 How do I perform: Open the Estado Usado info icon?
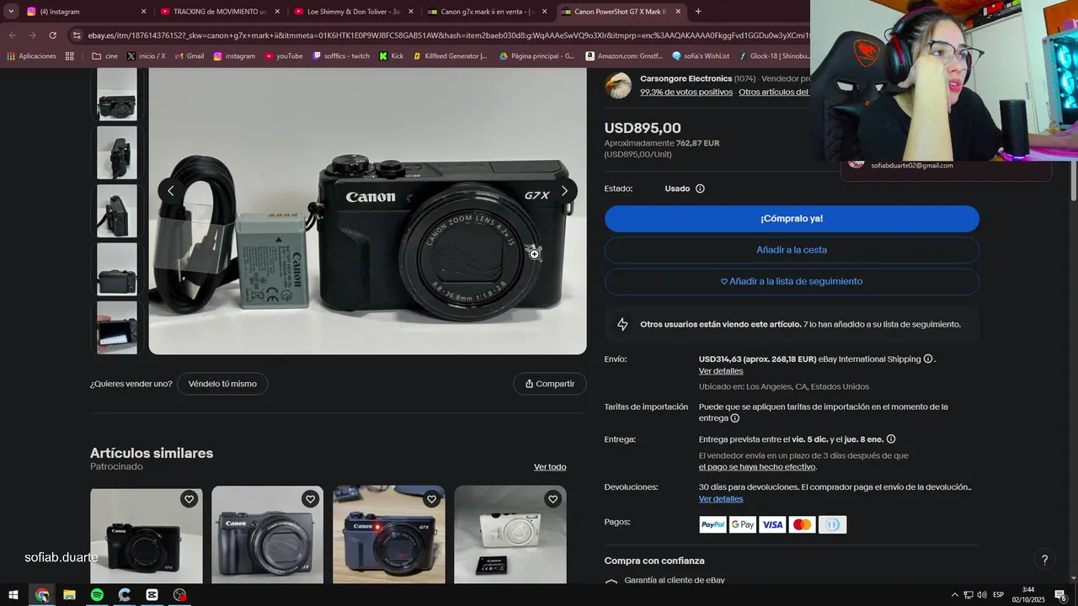coord(700,189)
